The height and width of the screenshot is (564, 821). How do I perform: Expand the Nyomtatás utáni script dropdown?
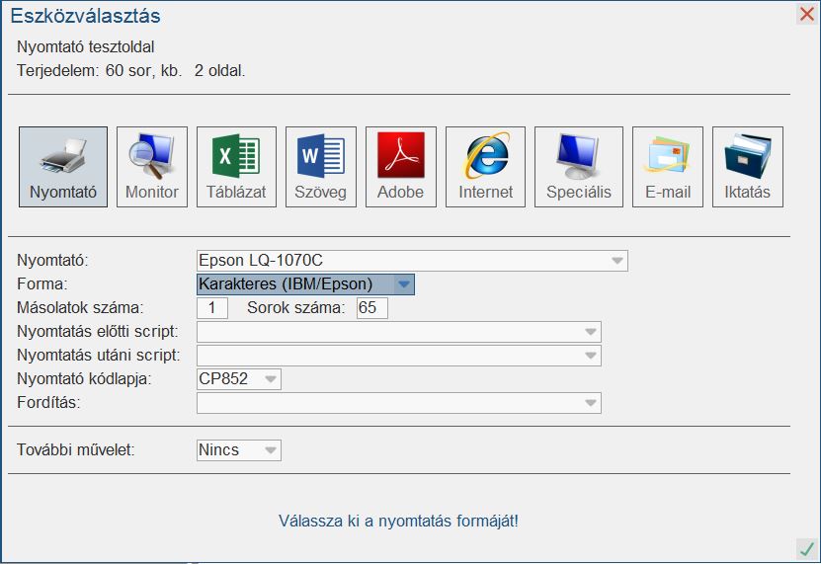pos(399,356)
